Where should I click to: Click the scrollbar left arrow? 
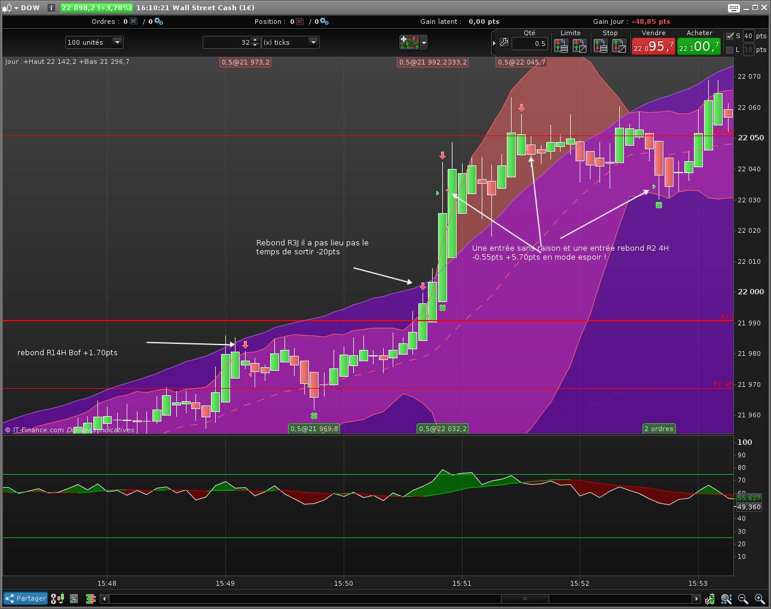[105, 598]
